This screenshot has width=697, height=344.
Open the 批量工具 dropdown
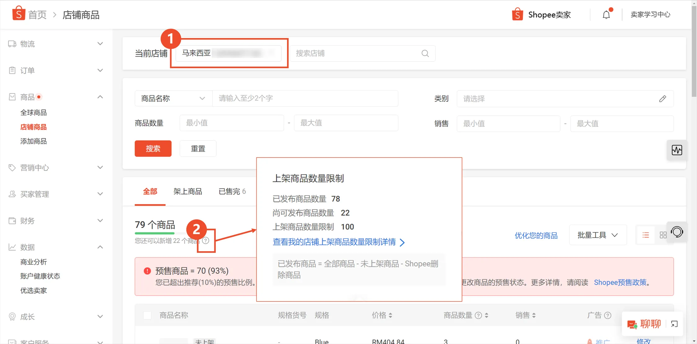coord(598,235)
